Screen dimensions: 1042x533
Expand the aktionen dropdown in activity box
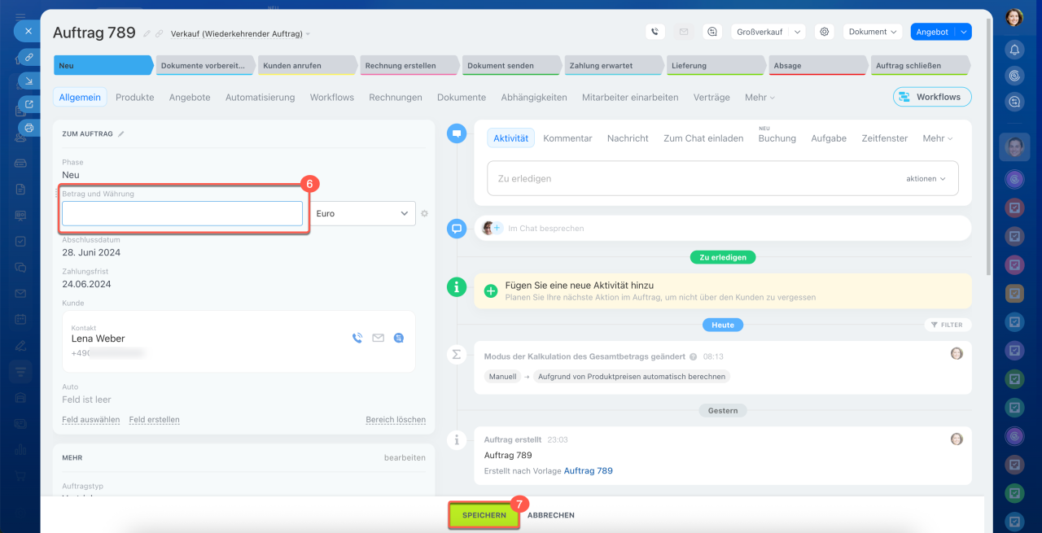click(926, 178)
